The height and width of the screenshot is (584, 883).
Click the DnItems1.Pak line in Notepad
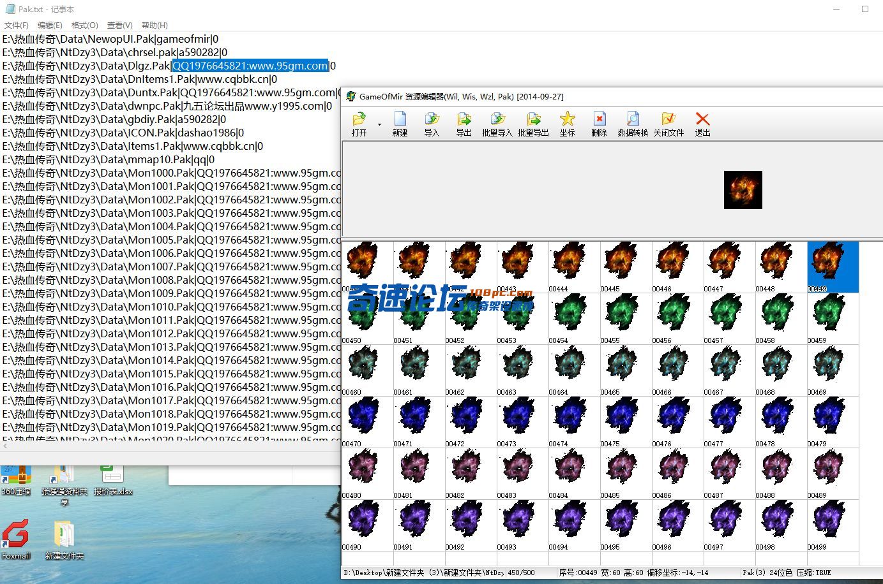140,79
